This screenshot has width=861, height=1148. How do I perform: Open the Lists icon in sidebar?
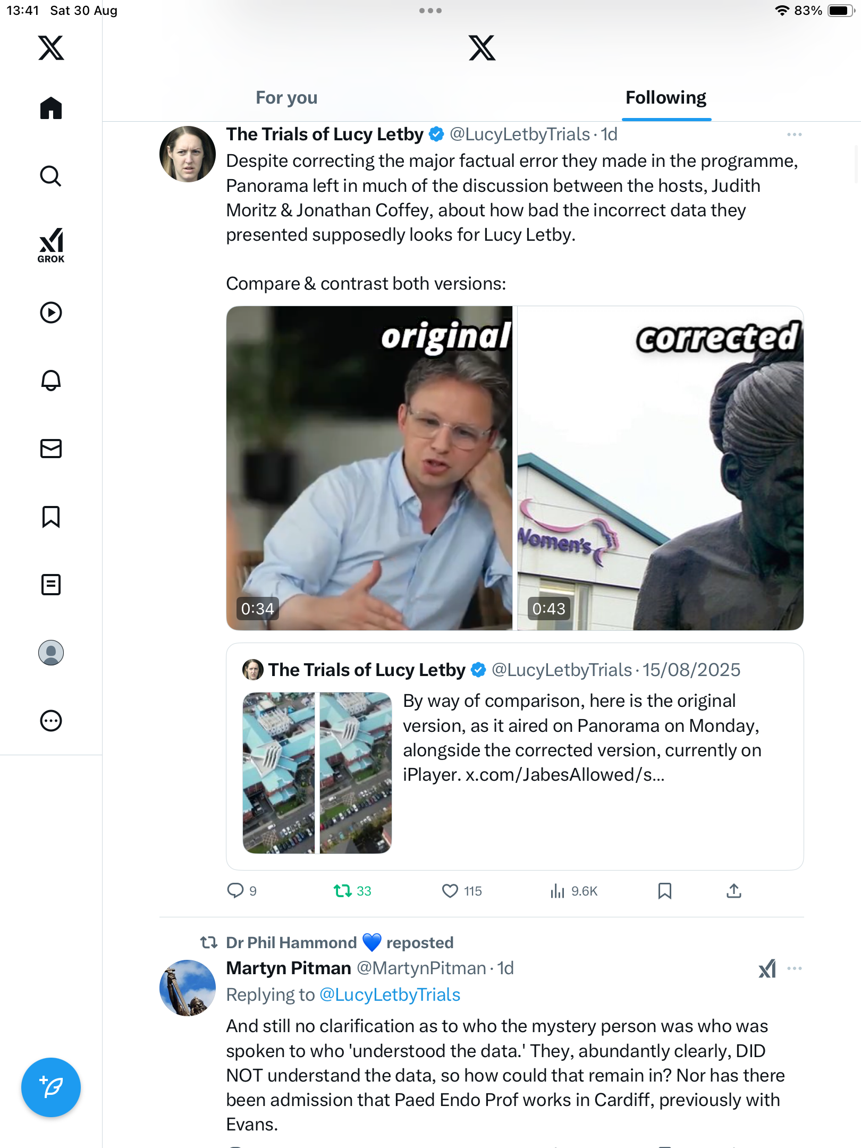pyautogui.click(x=51, y=585)
